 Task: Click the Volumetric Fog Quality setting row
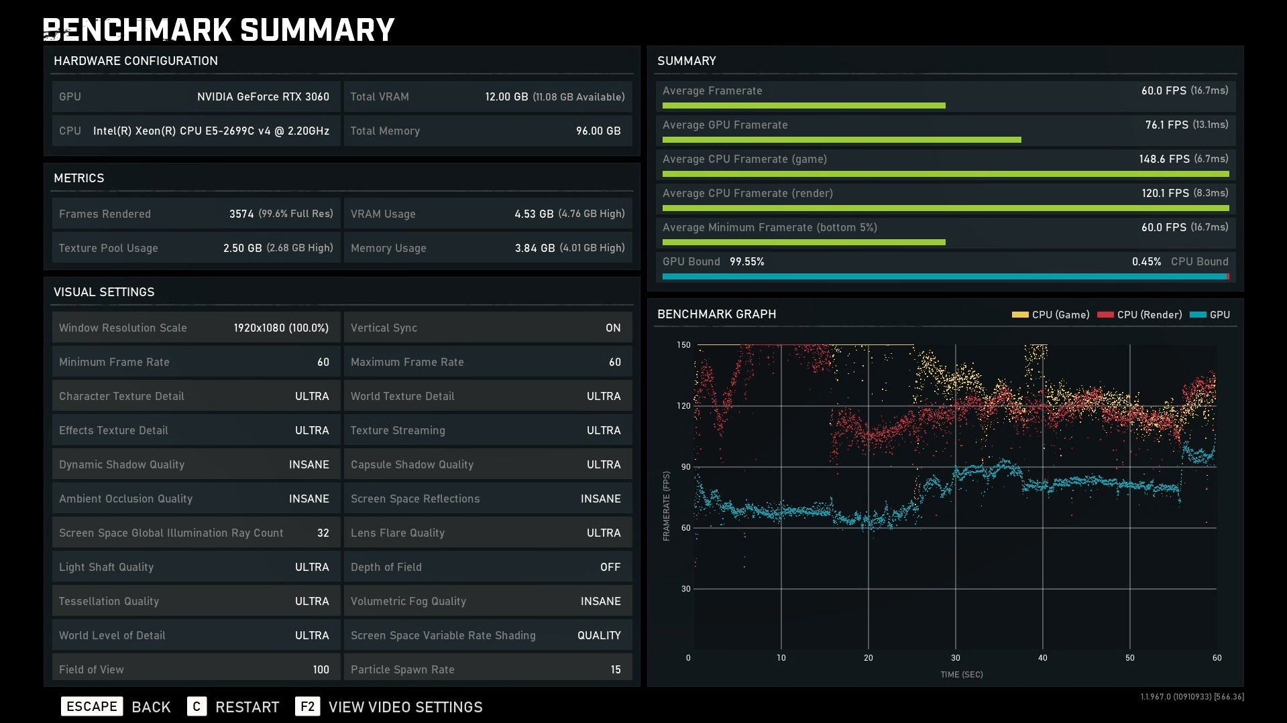point(488,601)
